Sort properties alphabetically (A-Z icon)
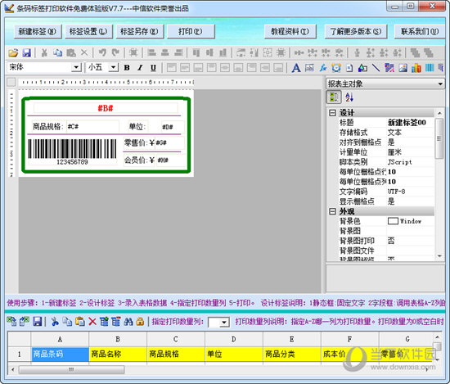Image resolution: width=450 pixels, height=384 pixels. coord(349,97)
